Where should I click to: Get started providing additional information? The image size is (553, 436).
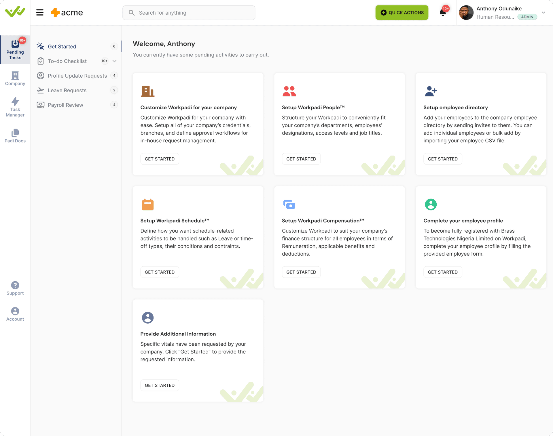160,385
